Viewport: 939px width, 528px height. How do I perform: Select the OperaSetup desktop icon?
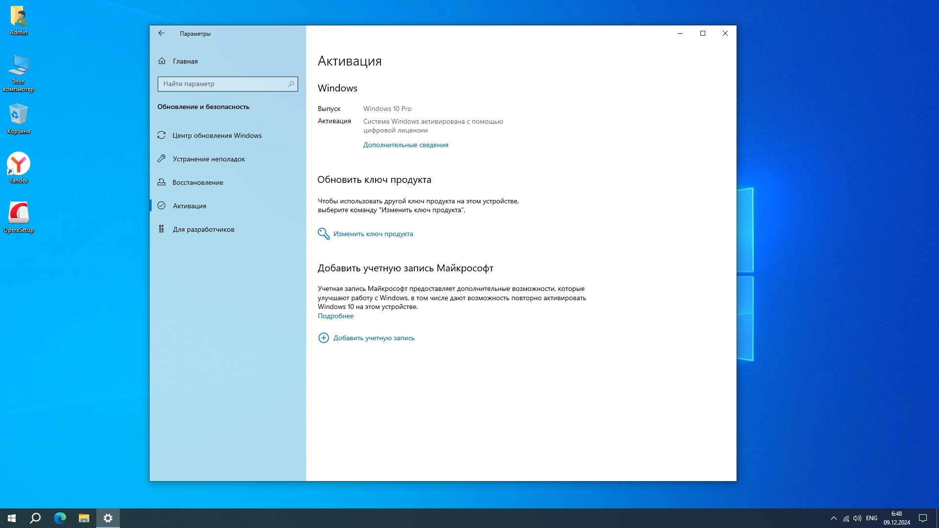coord(19,216)
